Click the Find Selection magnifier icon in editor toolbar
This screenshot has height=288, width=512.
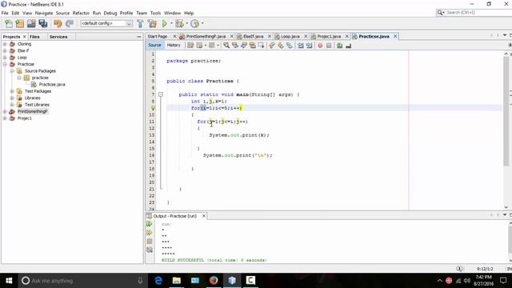tap(226, 46)
